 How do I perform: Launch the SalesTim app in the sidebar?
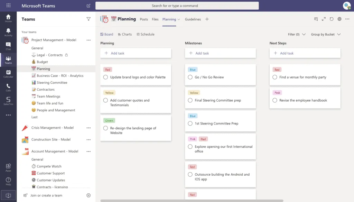[8, 102]
